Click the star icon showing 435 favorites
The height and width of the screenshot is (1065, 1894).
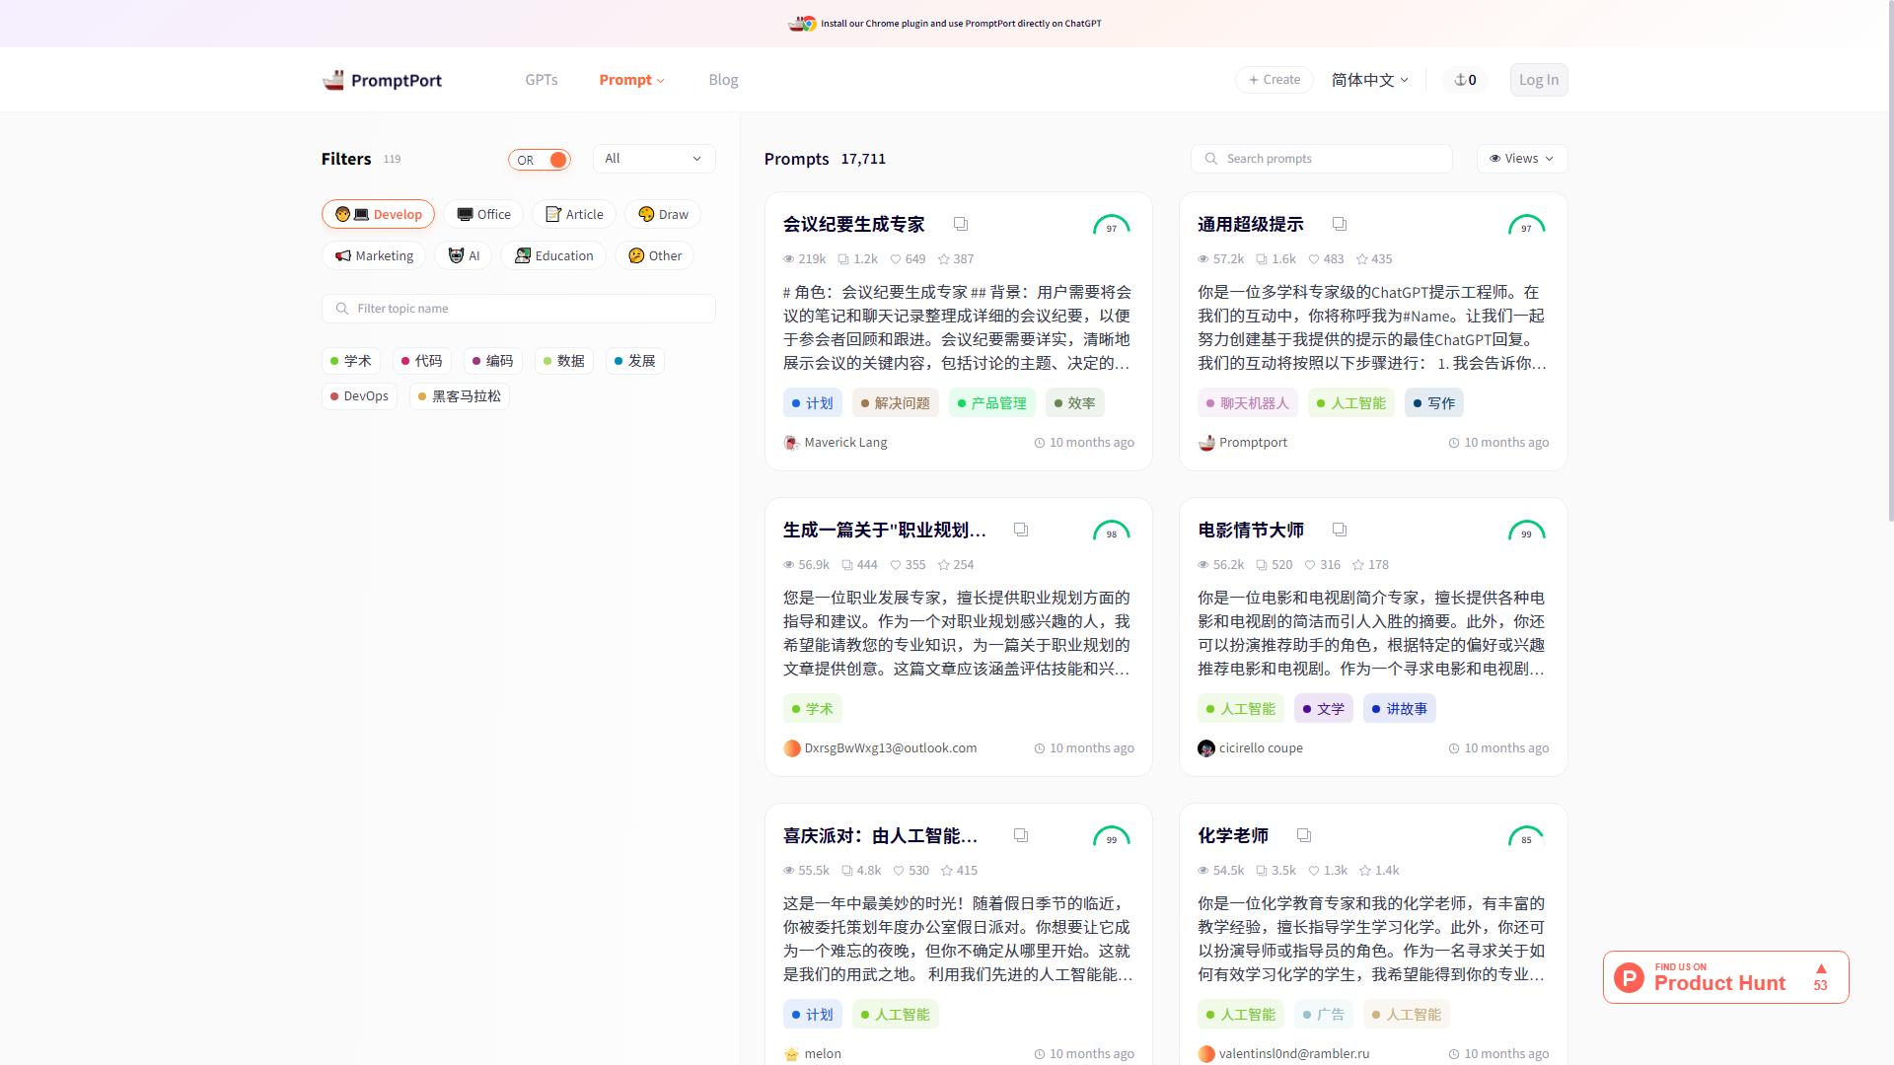coord(1362,259)
